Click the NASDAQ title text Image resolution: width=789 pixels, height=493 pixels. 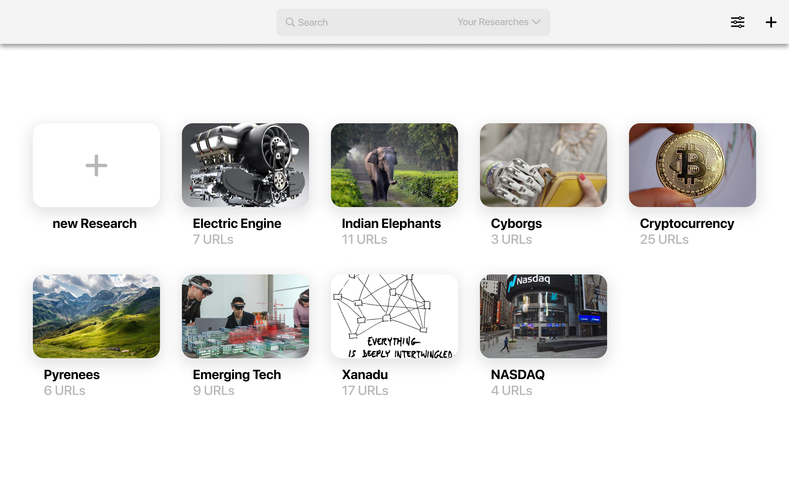click(518, 375)
